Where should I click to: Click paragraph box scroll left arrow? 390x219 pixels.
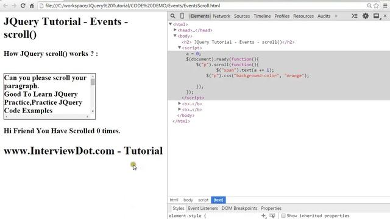pyautogui.click(x=7, y=116)
